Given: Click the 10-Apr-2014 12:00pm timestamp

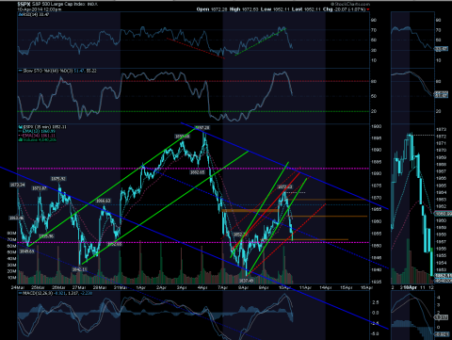Looking at the screenshot, I should pyautogui.click(x=40, y=9).
